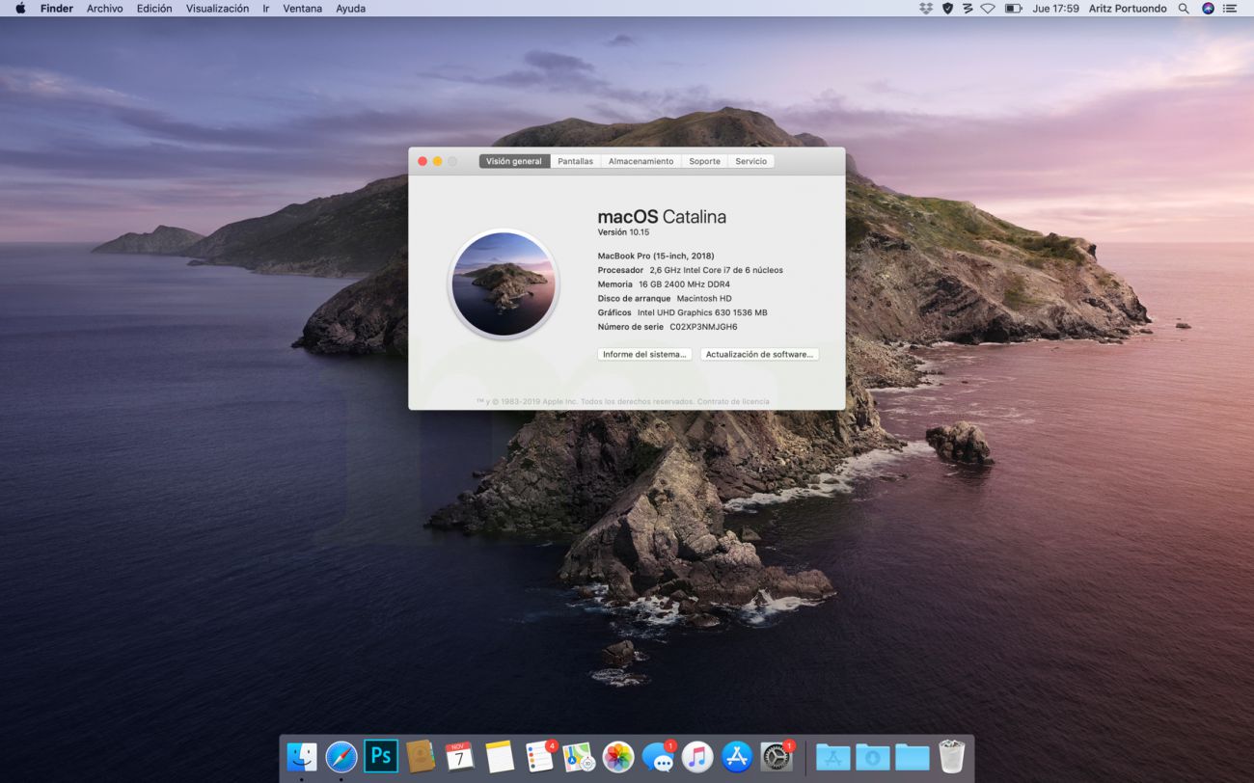
Task: Click the shield security menu bar icon
Action: (947, 9)
